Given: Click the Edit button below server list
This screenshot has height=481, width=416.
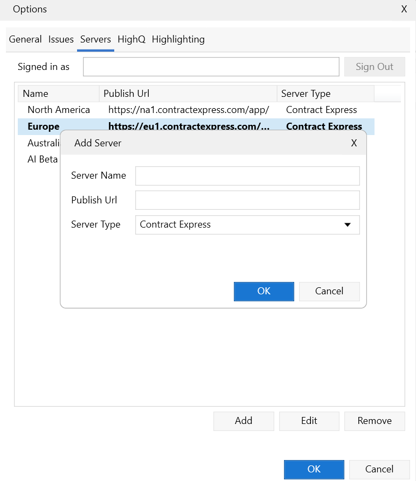Looking at the screenshot, I should (x=309, y=421).
